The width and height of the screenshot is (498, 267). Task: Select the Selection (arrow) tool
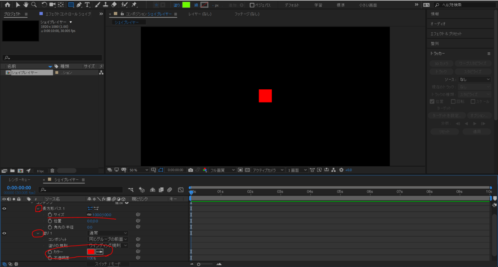[x=18, y=5]
